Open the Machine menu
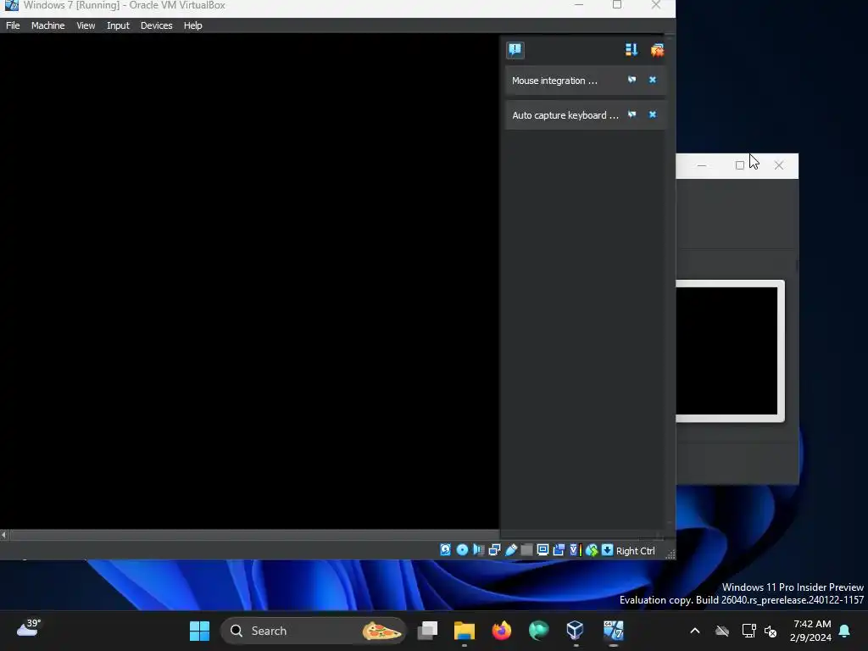 (x=47, y=25)
